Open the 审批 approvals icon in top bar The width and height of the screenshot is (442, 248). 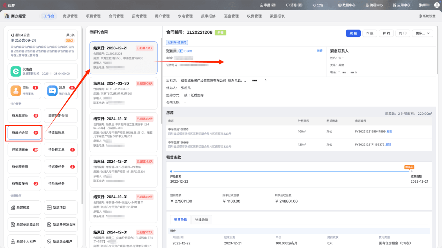point(262,5)
